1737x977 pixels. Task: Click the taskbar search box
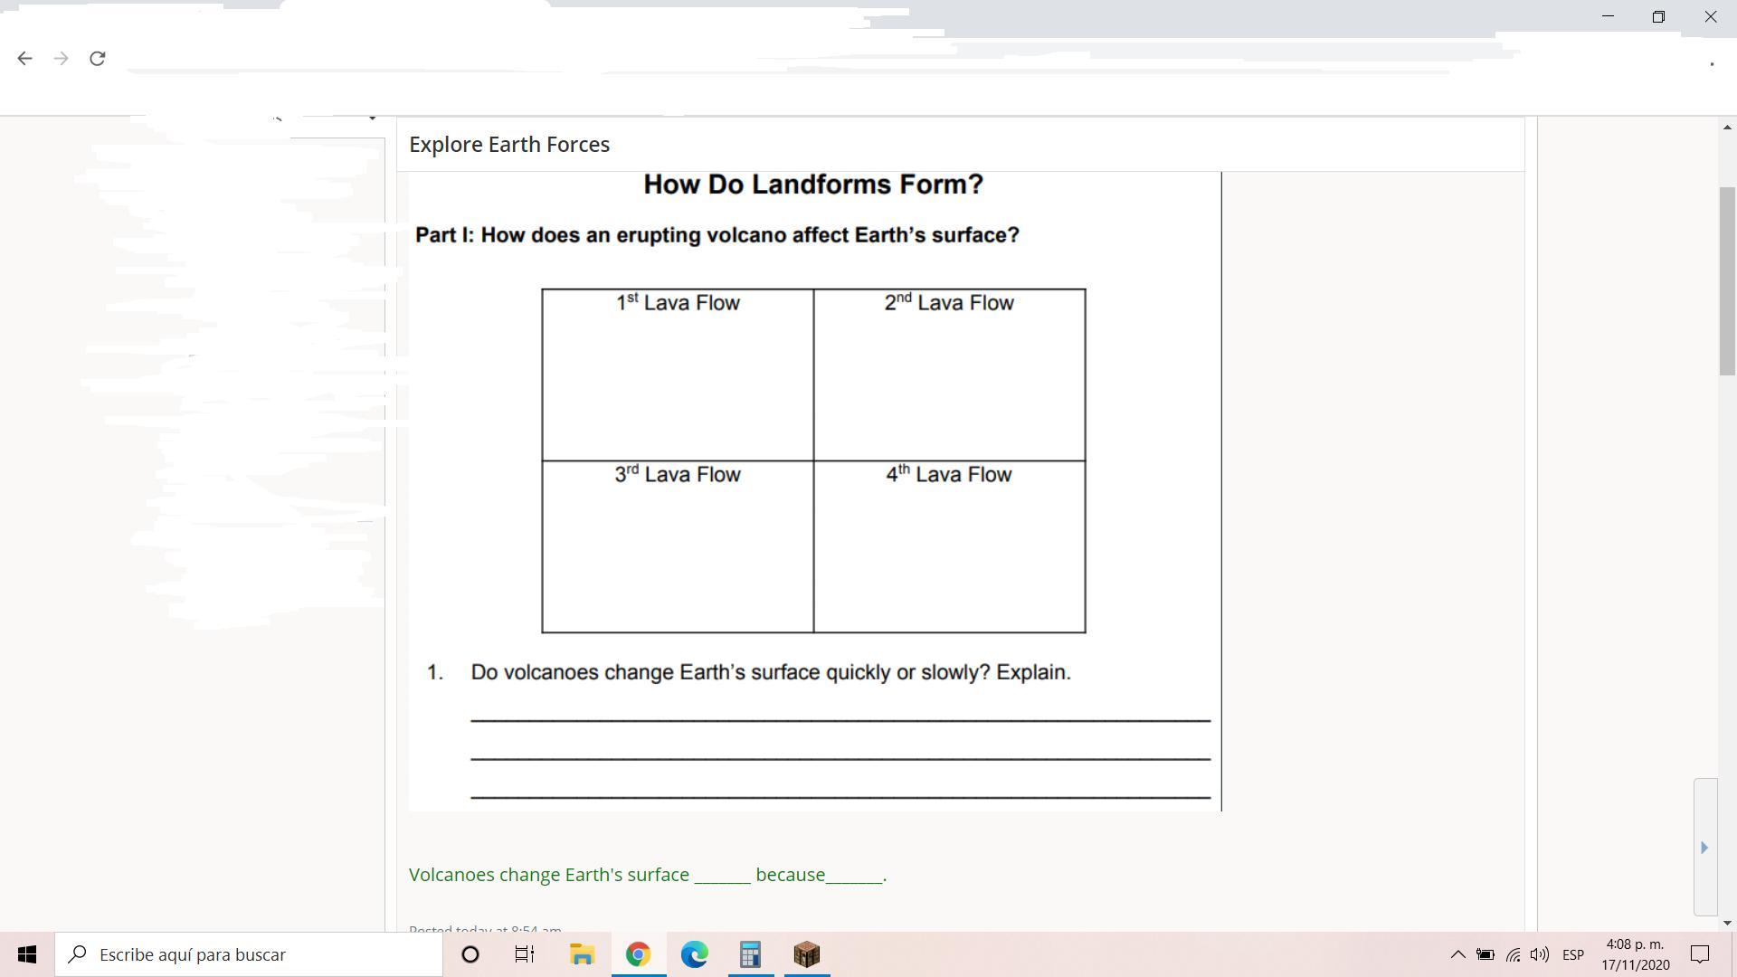(249, 954)
